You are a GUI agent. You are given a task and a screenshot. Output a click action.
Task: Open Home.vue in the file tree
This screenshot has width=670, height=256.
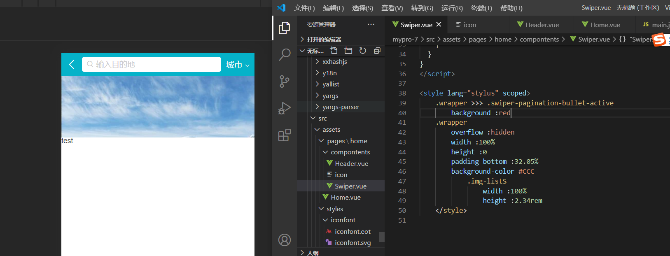(x=346, y=198)
